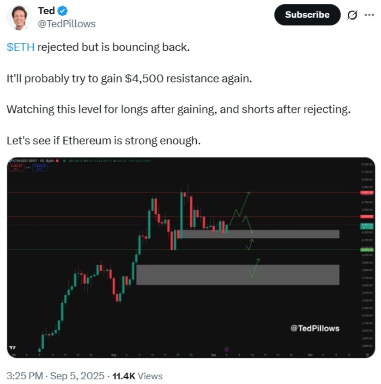The image size is (381, 384).
Task: Open the chart image thumbnail
Action: 191,258
